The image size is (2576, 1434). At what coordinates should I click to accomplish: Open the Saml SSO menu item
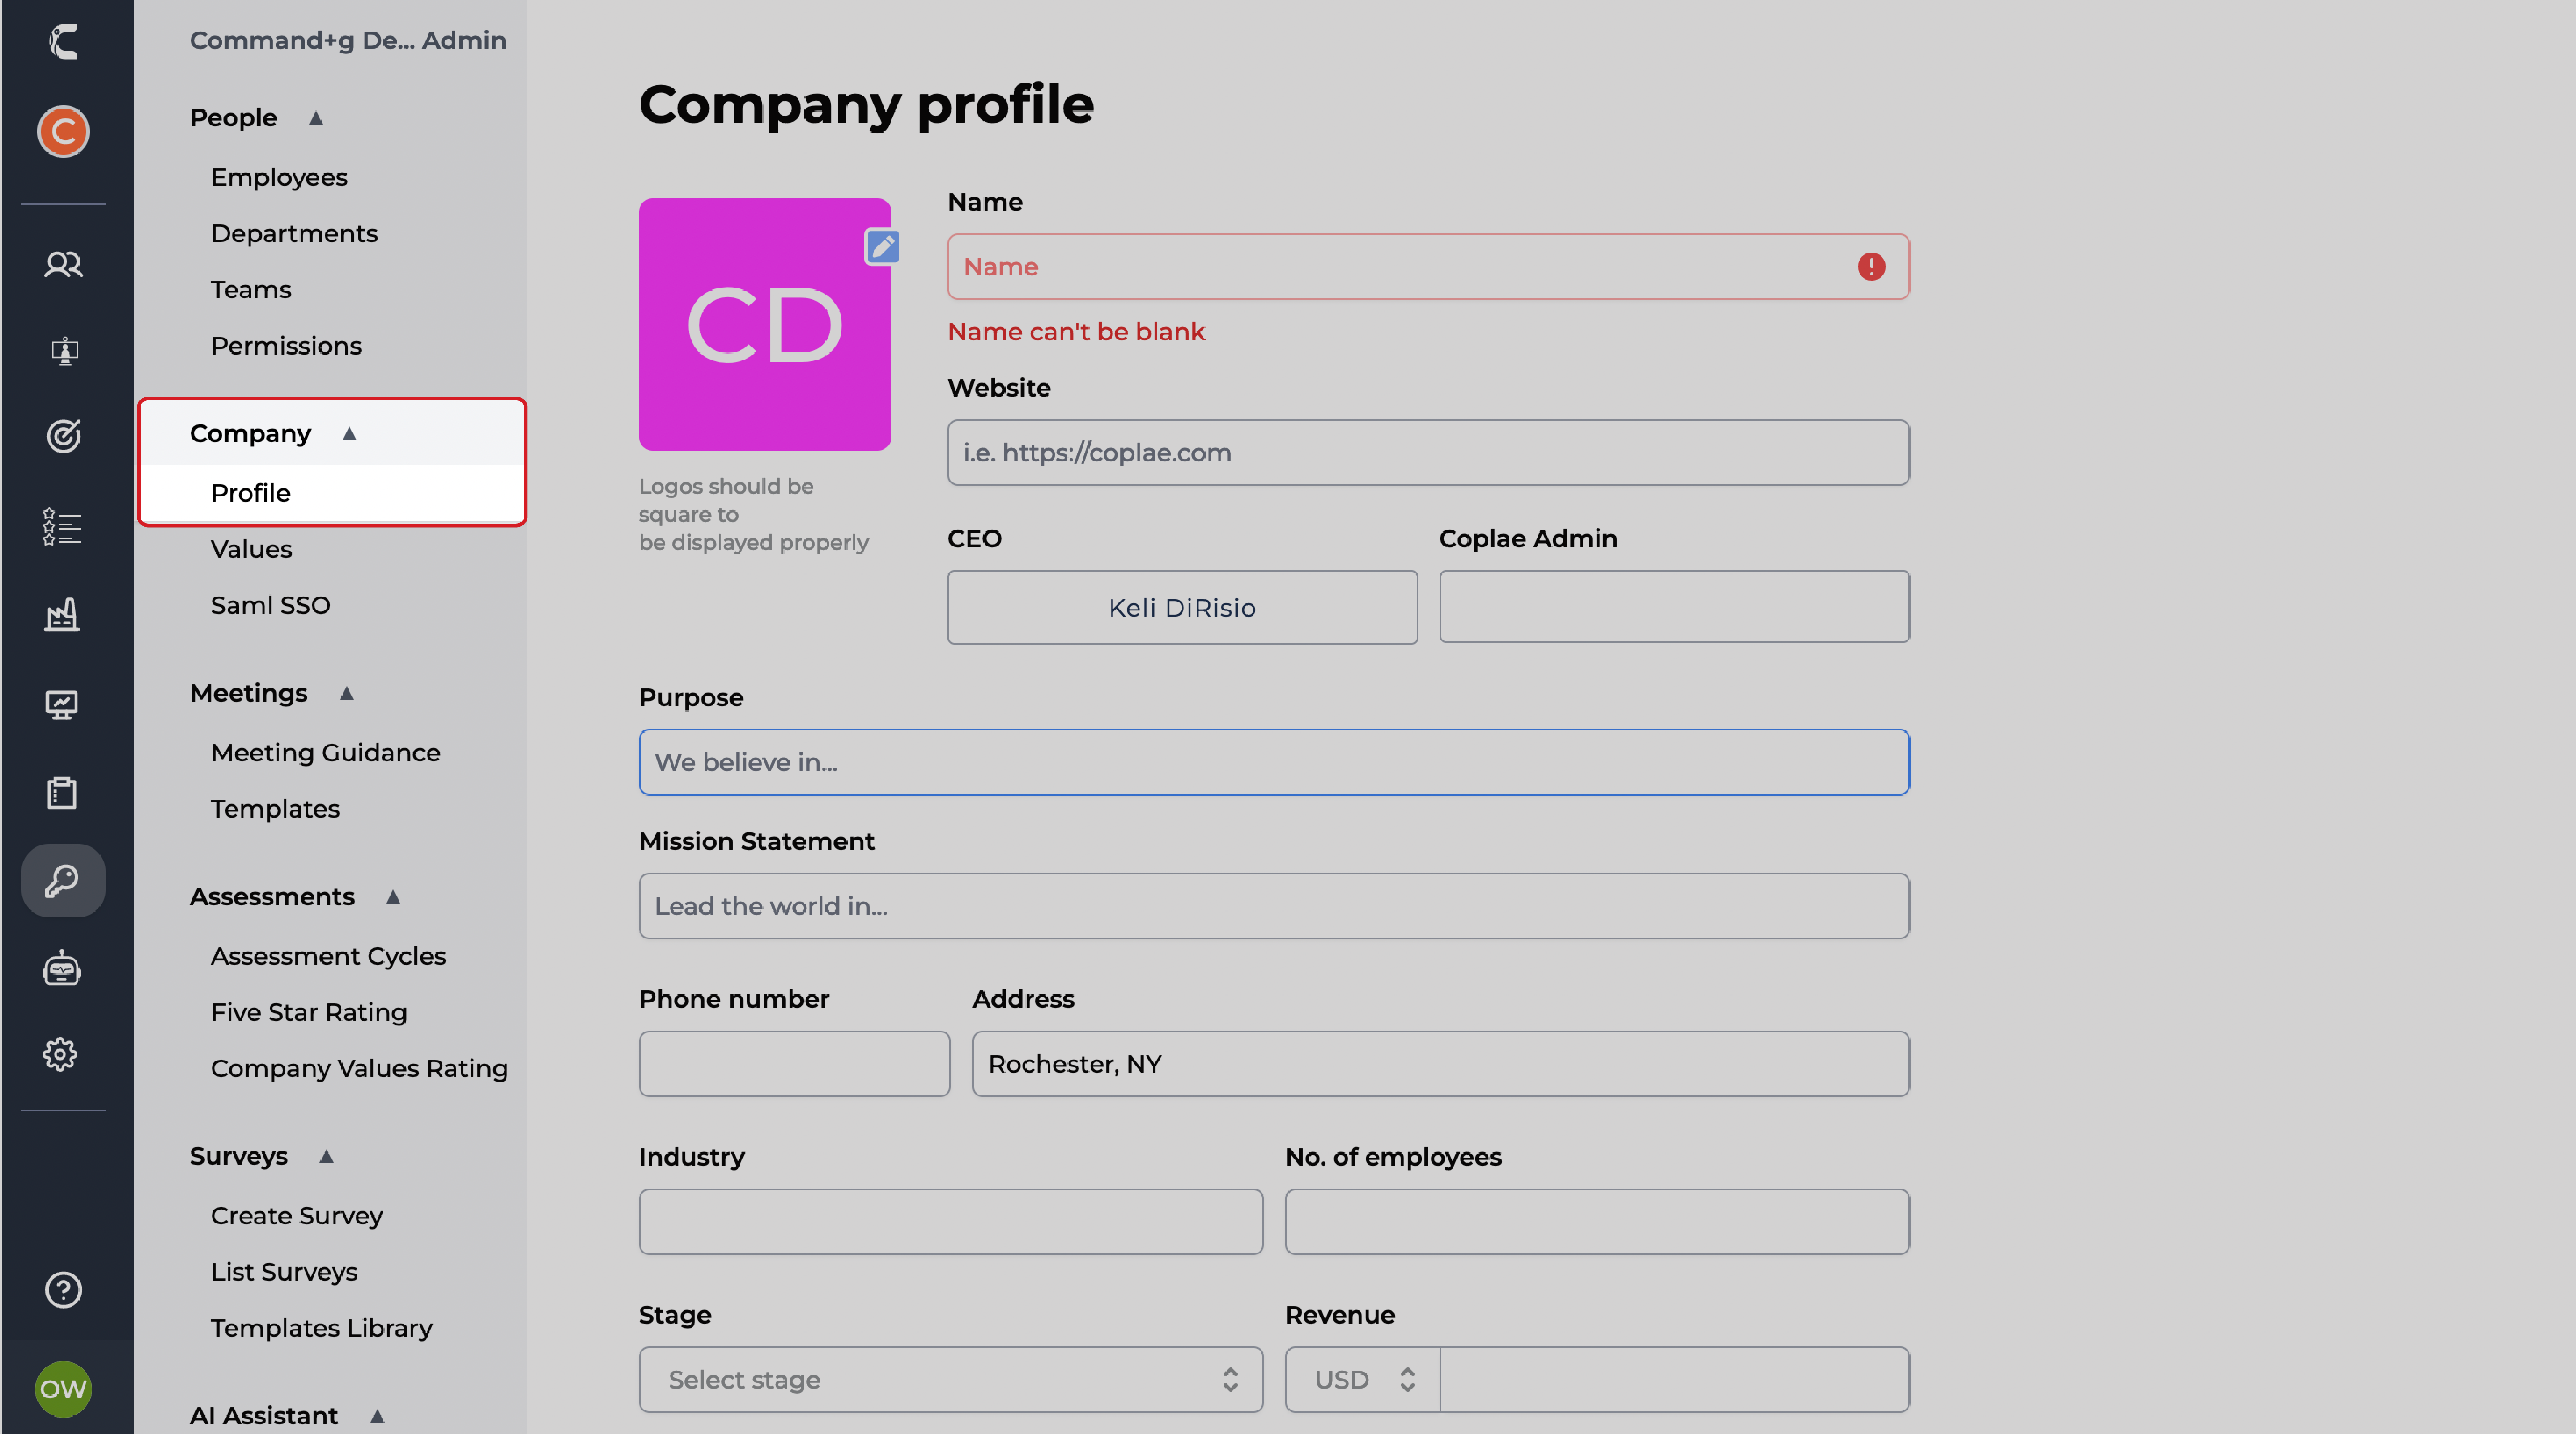270,605
